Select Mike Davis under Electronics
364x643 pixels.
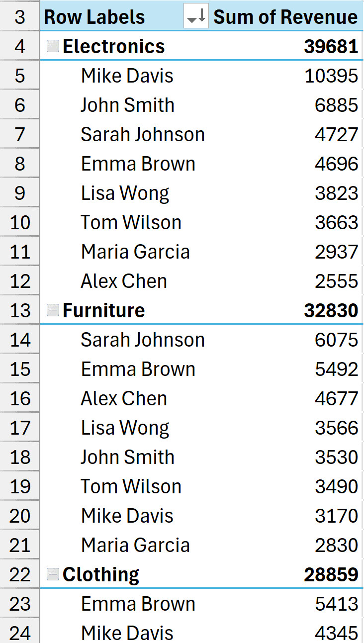coord(127,76)
